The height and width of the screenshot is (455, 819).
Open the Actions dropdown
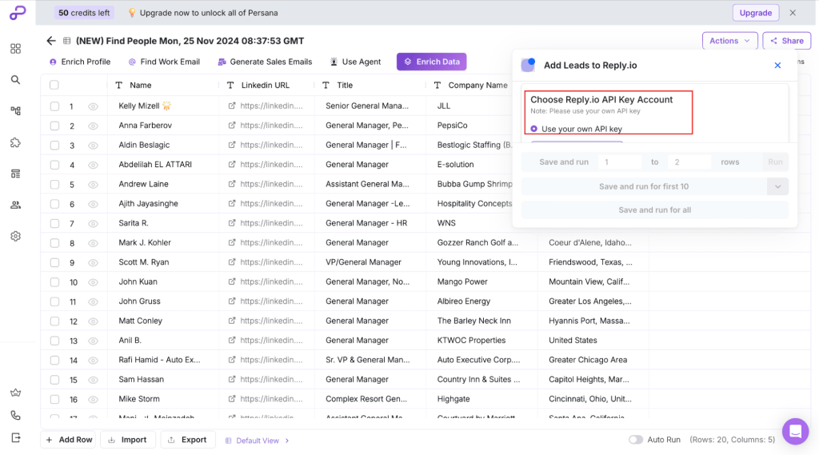pos(729,41)
